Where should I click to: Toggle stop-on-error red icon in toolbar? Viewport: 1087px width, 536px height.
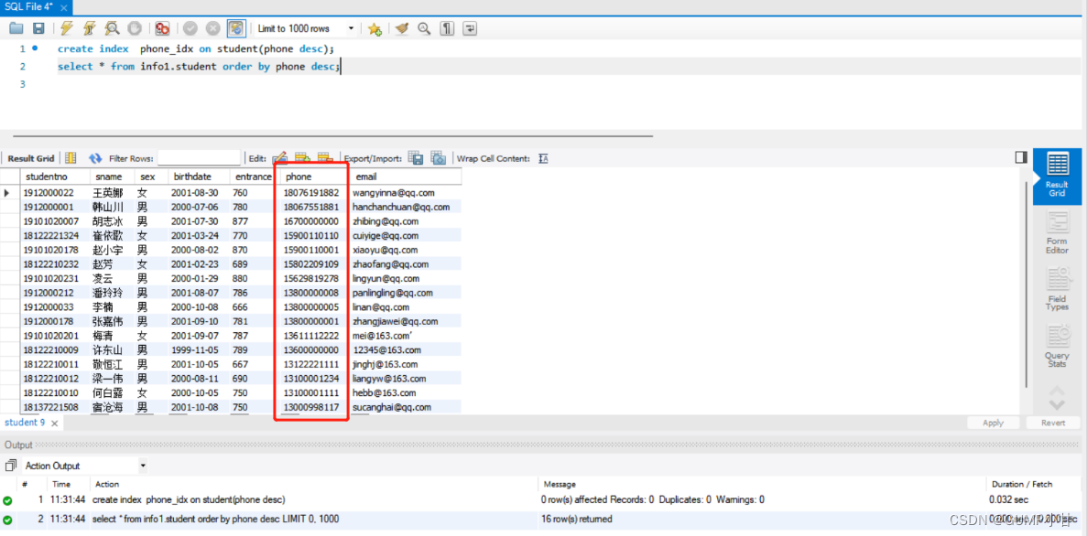[x=163, y=28]
